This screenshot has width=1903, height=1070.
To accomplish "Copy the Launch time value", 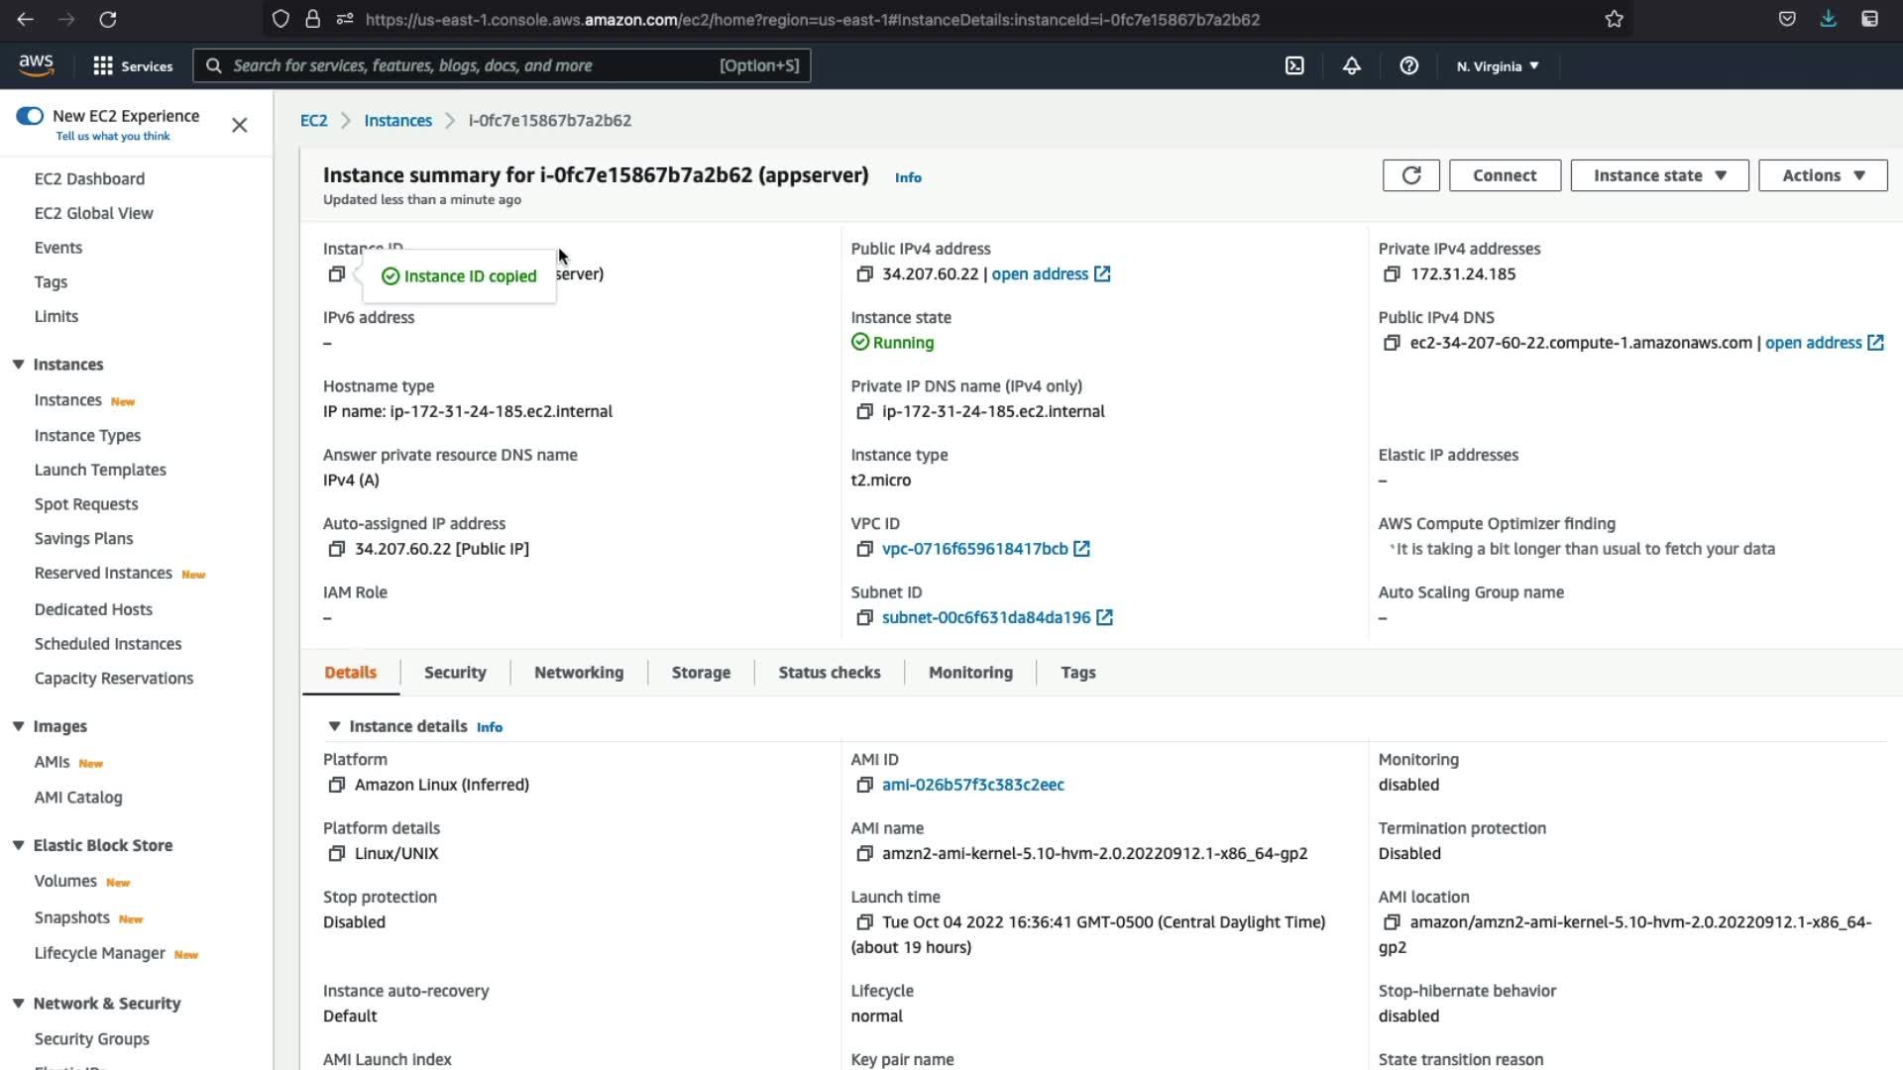I will point(864,922).
